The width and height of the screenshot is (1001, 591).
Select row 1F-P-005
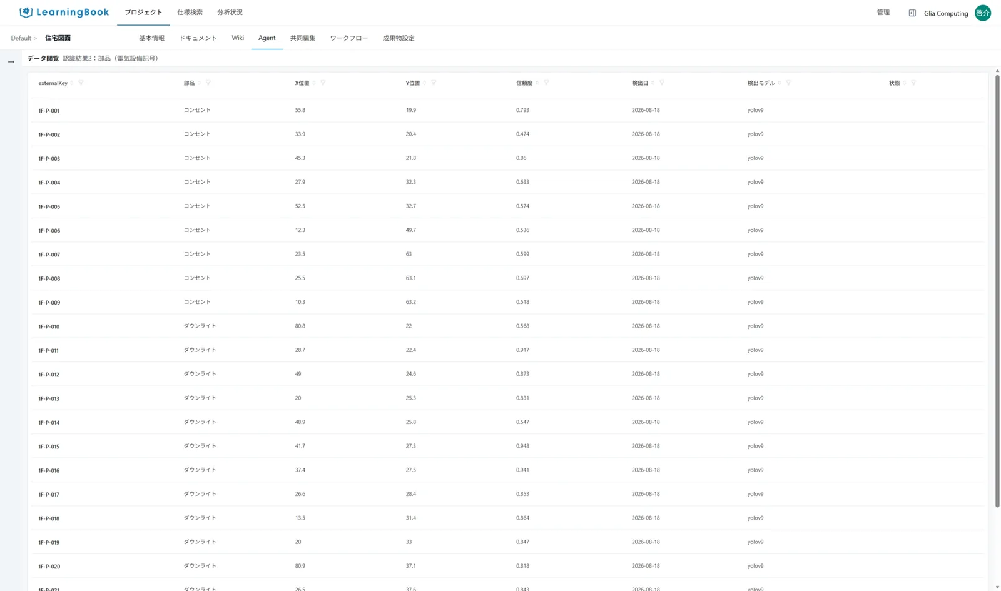click(x=507, y=206)
